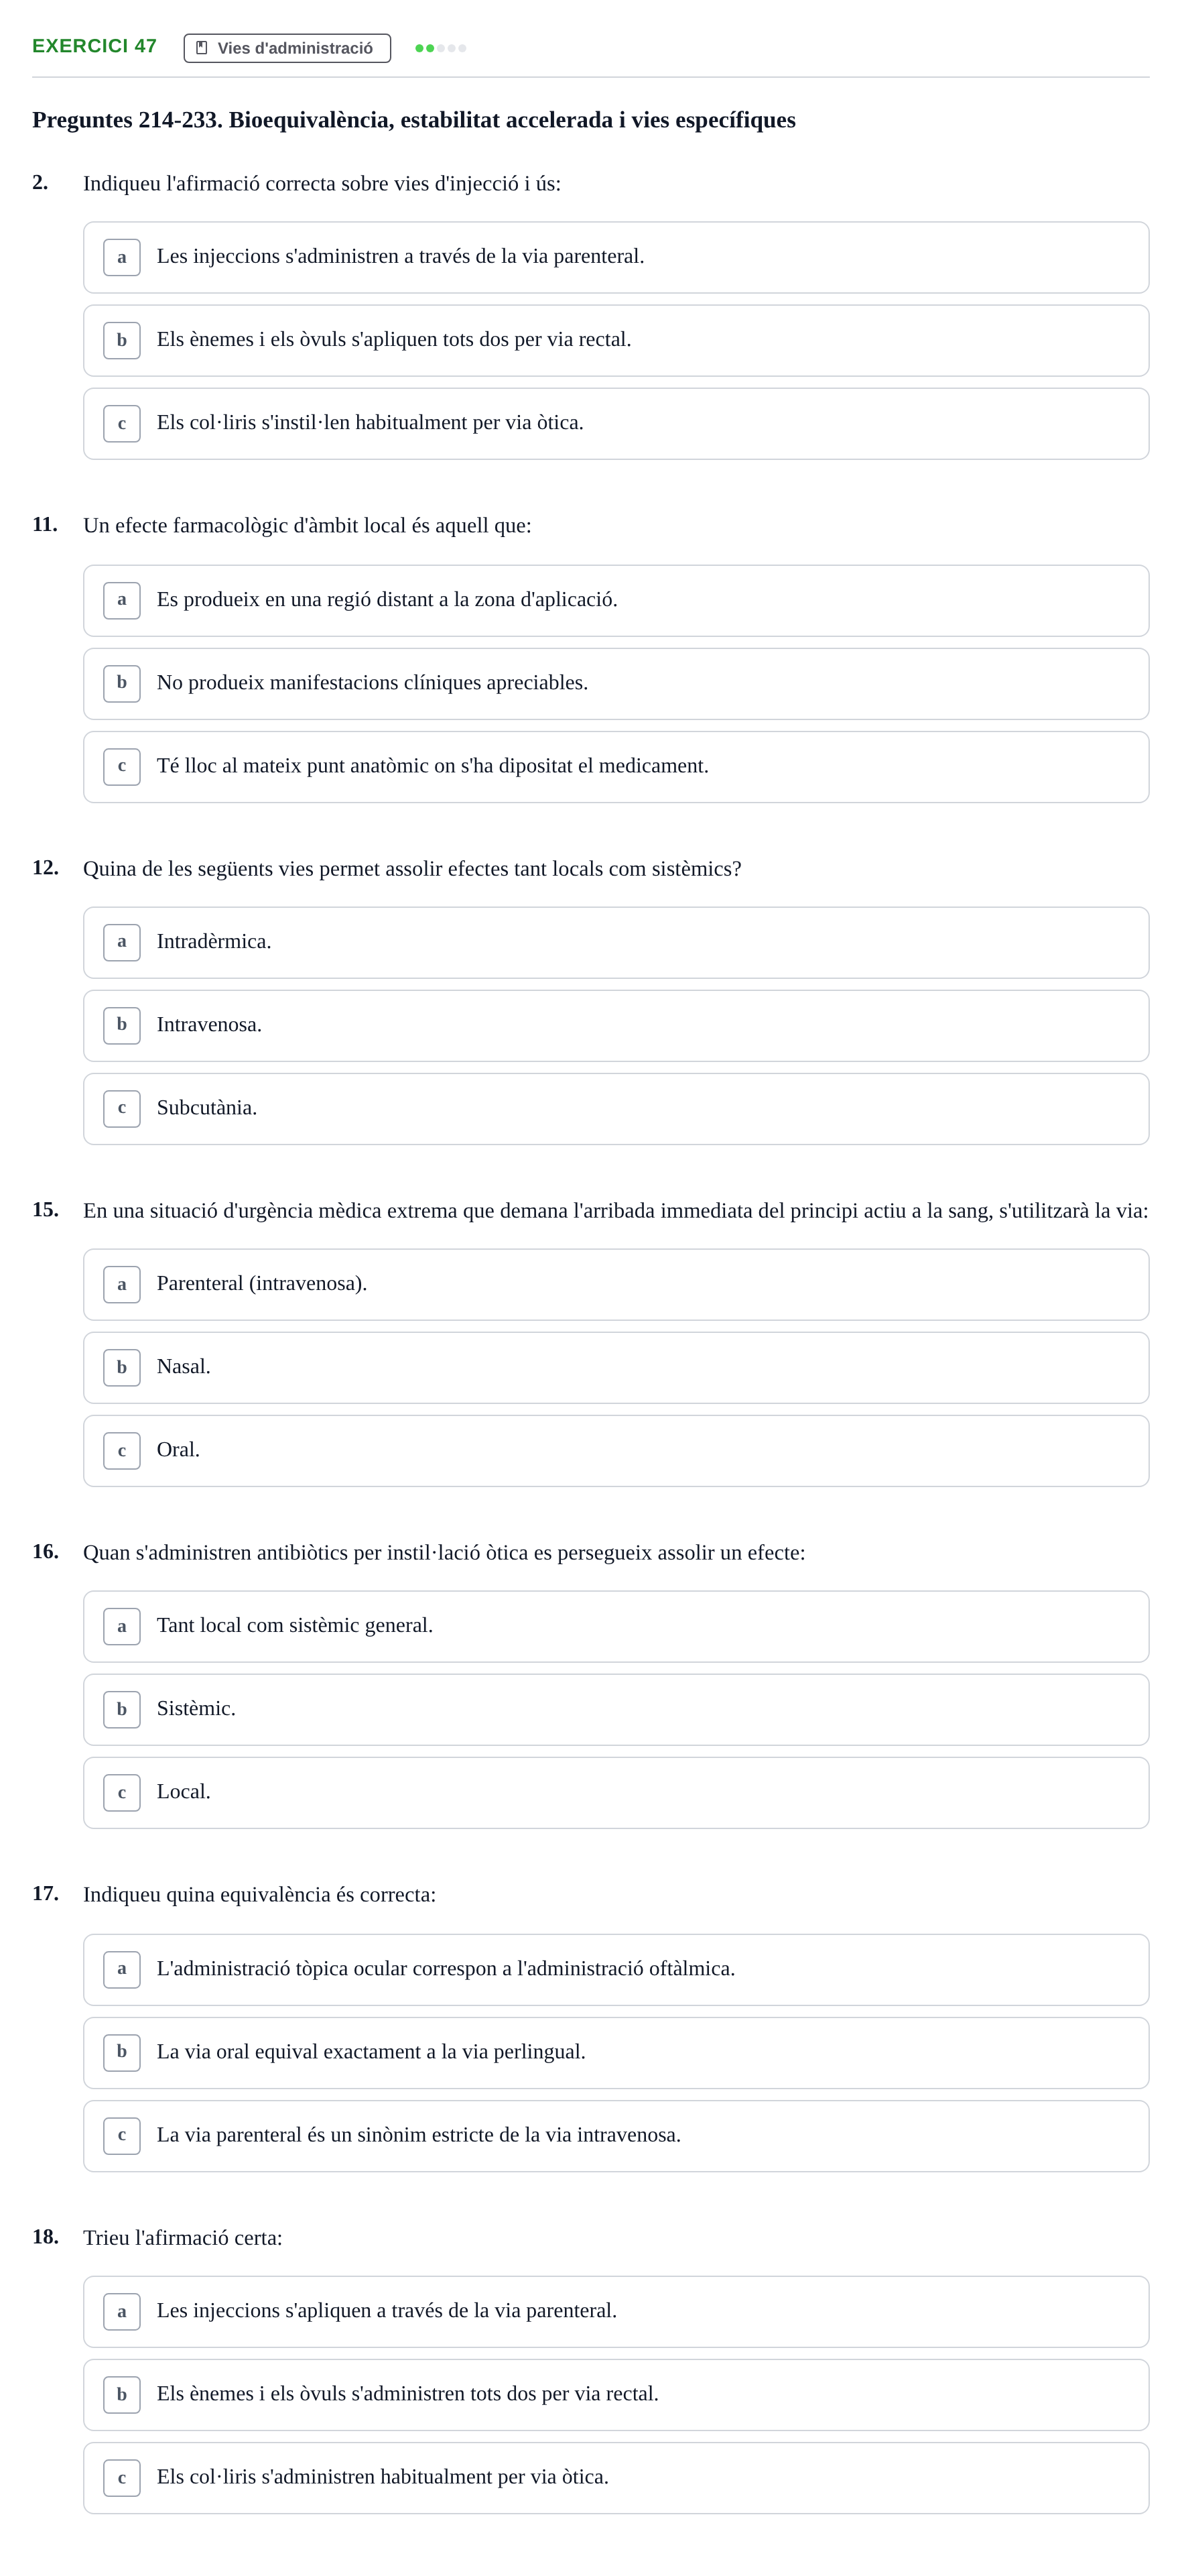Choose the 'Nasal' answer
This screenshot has width=1182, height=2576.
tap(616, 1367)
